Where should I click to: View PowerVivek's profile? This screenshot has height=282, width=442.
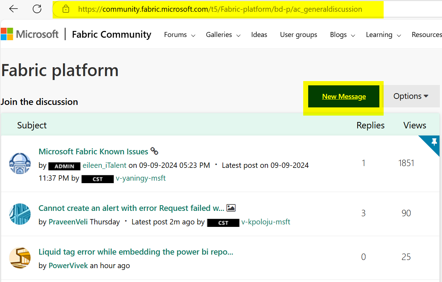tap(68, 266)
